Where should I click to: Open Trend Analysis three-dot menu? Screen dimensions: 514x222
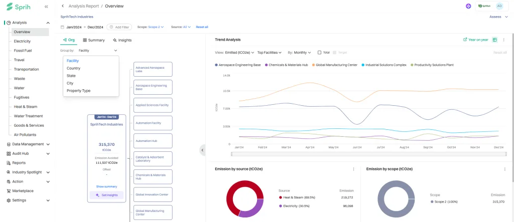coord(504,40)
